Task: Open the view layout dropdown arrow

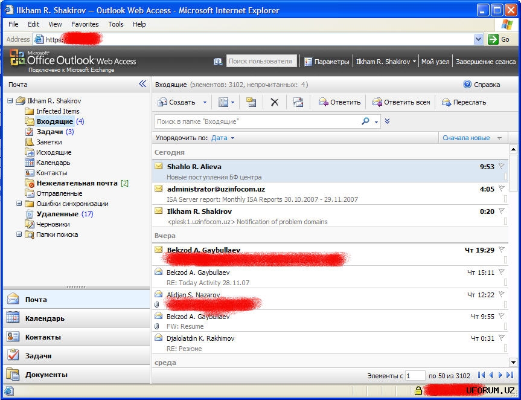Action: point(232,102)
